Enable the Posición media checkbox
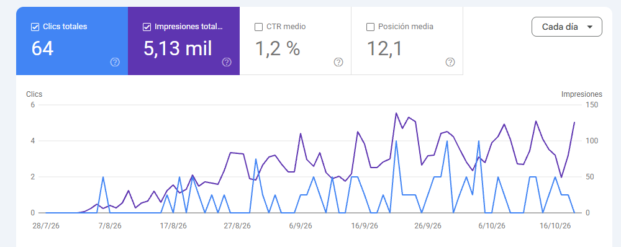 [370, 27]
